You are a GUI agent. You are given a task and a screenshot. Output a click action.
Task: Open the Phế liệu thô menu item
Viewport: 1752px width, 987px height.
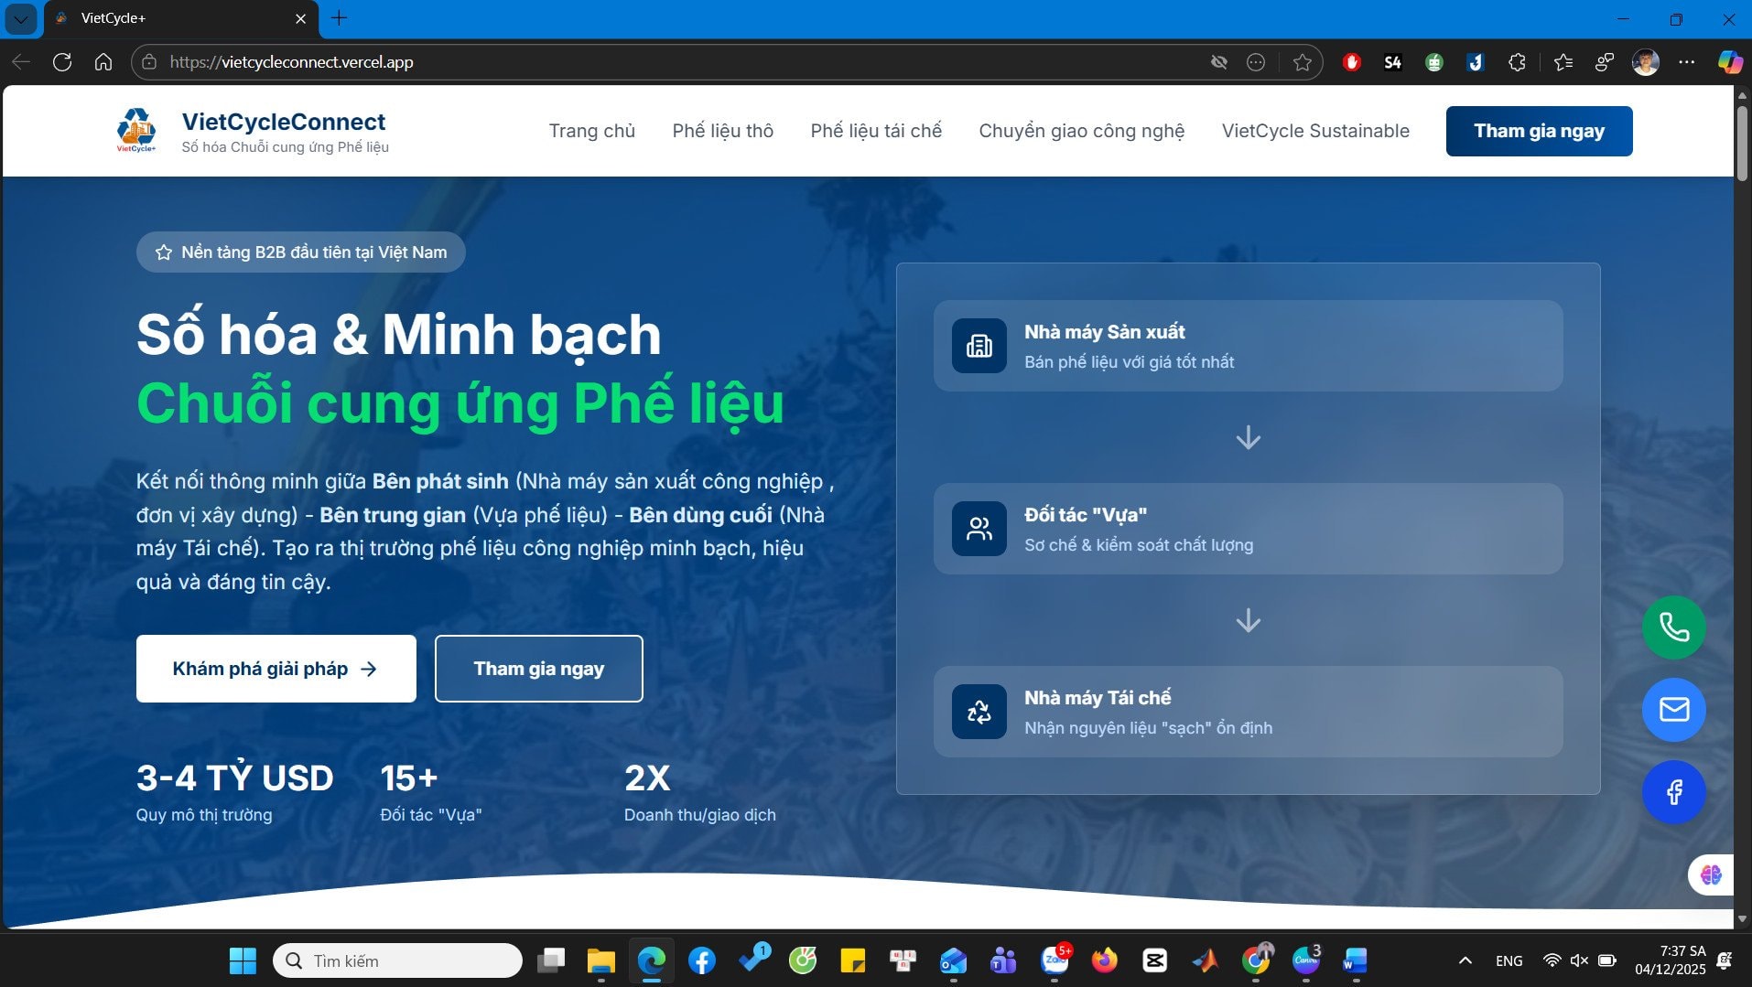click(722, 131)
